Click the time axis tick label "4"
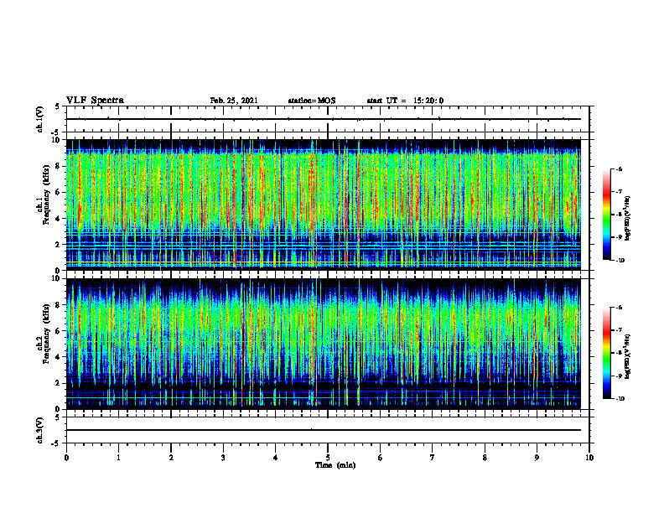The height and width of the screenshot is (513, 664). 276,458
